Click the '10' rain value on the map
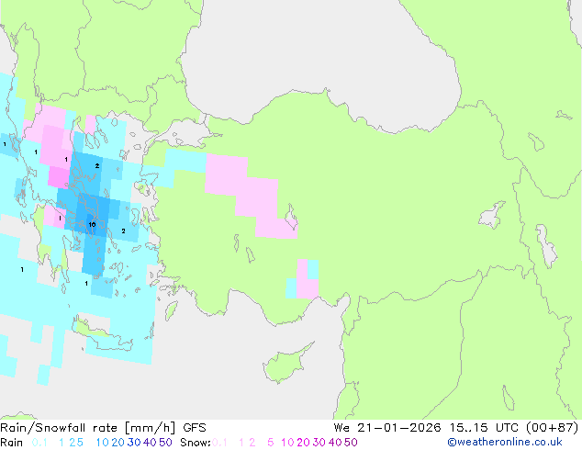Image resolution: width=582 pixels, height=450 pixels. click(92, 224)
